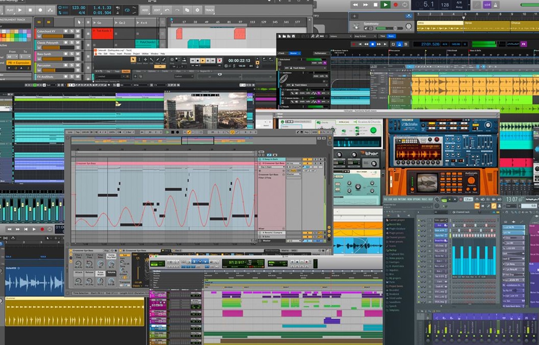The width and height of the screenshot is (539, 345).
Task: Click the ADD button in Bitwig toolbar
Action: coord(145,9)
